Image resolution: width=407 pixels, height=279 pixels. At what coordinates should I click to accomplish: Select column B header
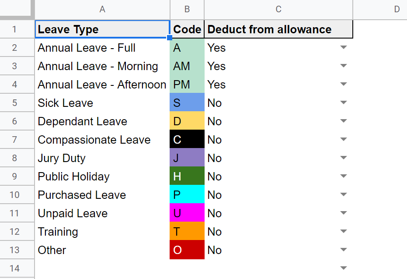(x=187, y=9)
